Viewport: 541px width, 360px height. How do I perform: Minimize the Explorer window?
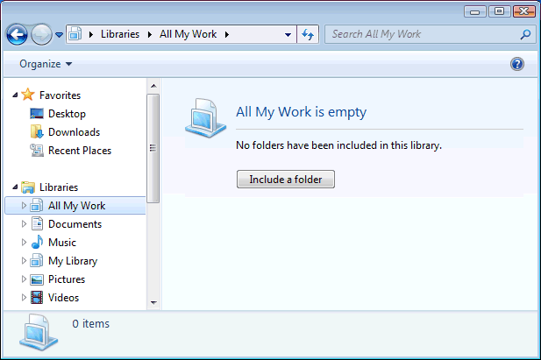pos(475,11)
